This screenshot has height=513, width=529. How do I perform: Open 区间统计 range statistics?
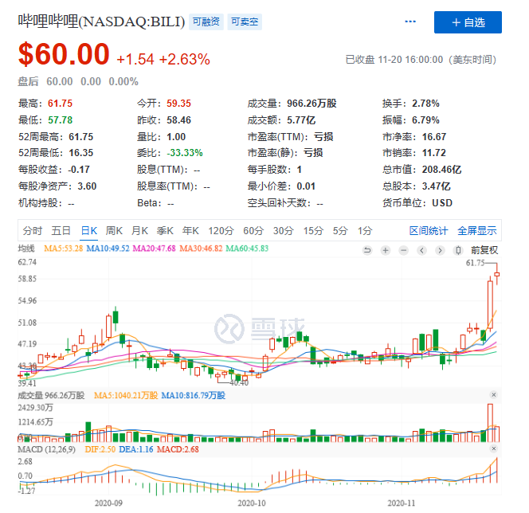429,231
